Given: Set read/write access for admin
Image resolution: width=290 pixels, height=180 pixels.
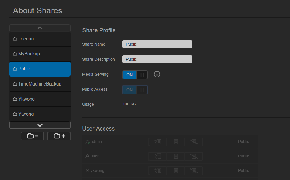Looking at the screenshot, I should 158,142.
